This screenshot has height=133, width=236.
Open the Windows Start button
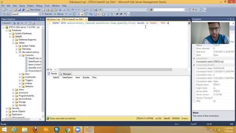pyautogui.click(x=4, y=130)
